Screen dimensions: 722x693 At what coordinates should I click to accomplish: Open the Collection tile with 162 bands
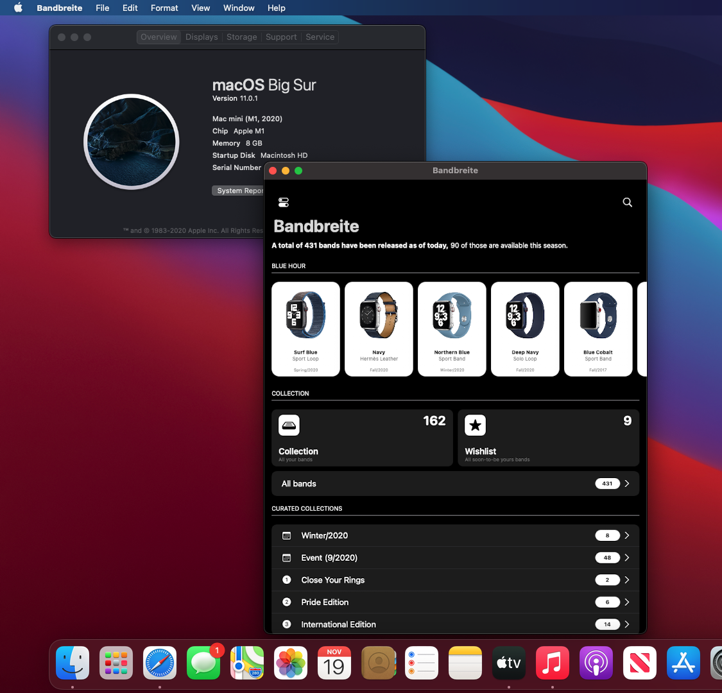pyautogui.click(x=362, y=438)
